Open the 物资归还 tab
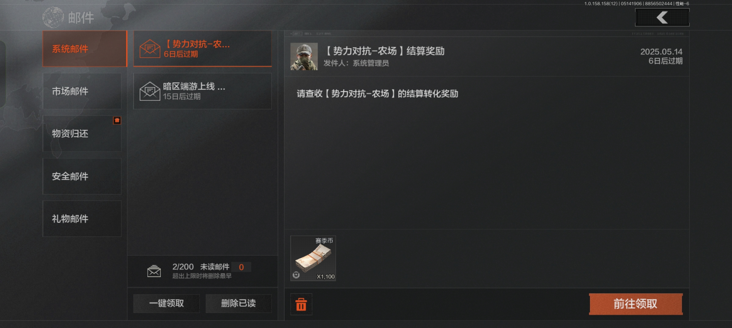 (82, 134)
